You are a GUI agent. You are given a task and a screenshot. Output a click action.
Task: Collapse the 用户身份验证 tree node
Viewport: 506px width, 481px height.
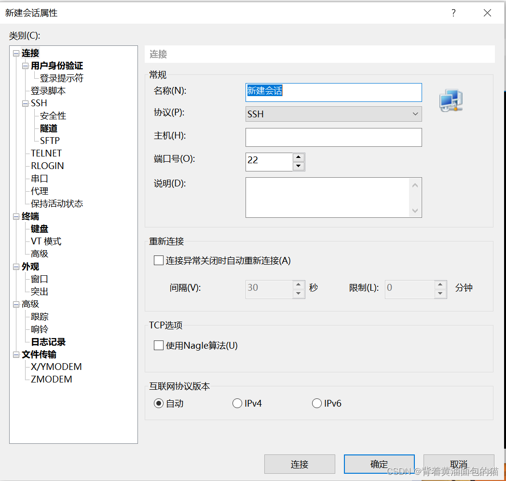(x=25, y=66)
